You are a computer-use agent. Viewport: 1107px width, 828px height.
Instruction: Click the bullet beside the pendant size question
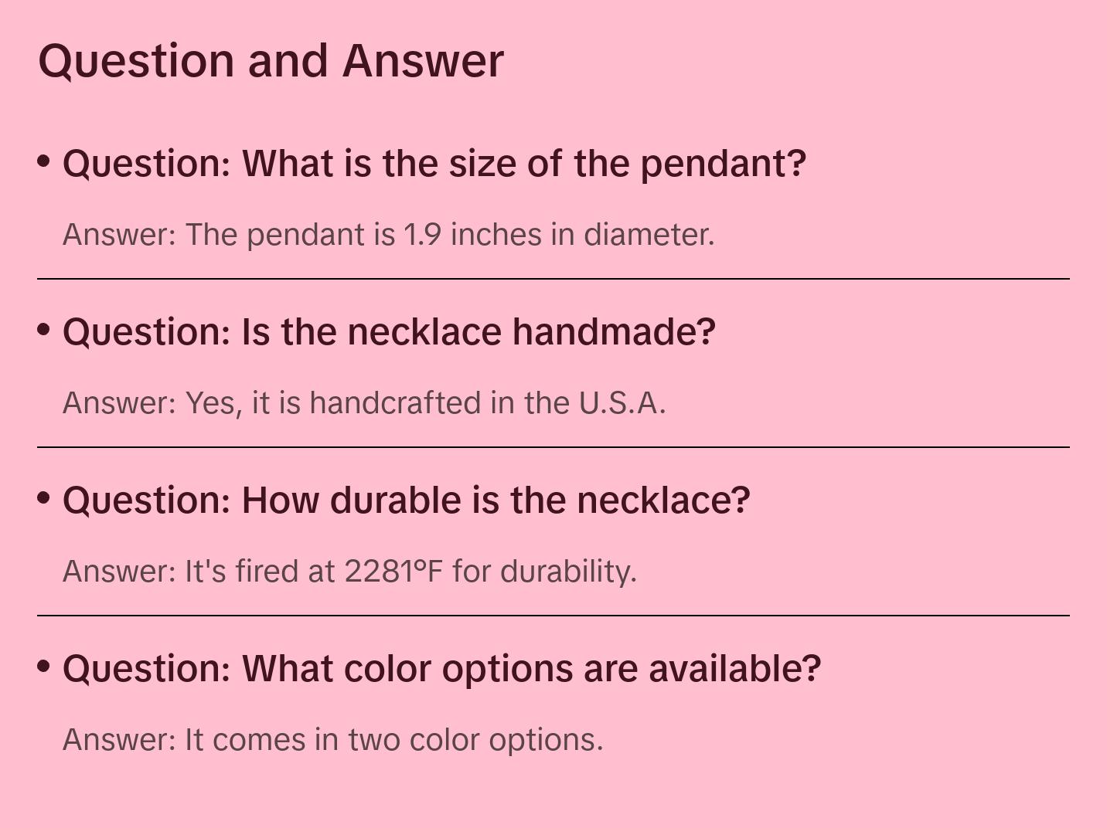(x=44, y=161)
